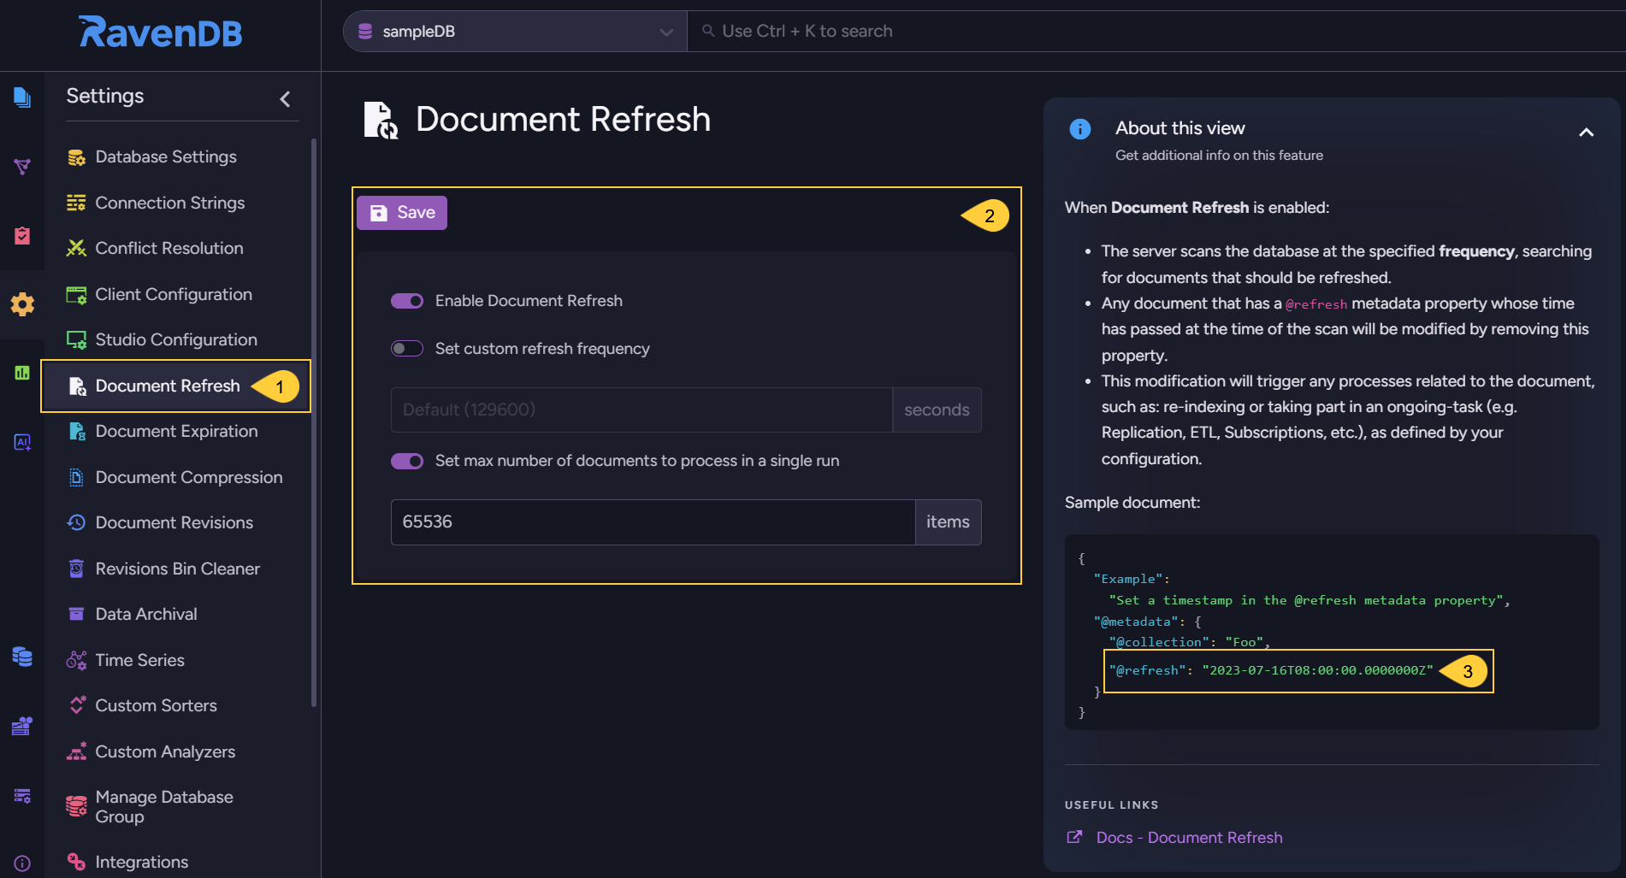
Task: Click the Custom Analyzers icon
Action: [x=76, y=751]
